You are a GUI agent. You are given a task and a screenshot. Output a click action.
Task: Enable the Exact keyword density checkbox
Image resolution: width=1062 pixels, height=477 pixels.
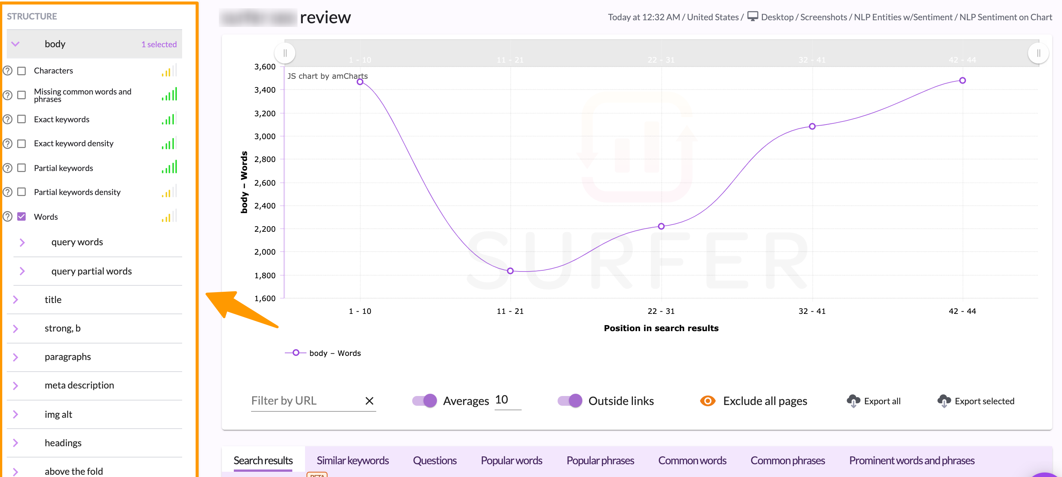(21, 144)
